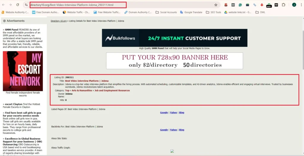The height and width of the screenshot is (156, 304).
Task: Open Directory 10.org breadcrumb link
Action: (x=58, y=21)
